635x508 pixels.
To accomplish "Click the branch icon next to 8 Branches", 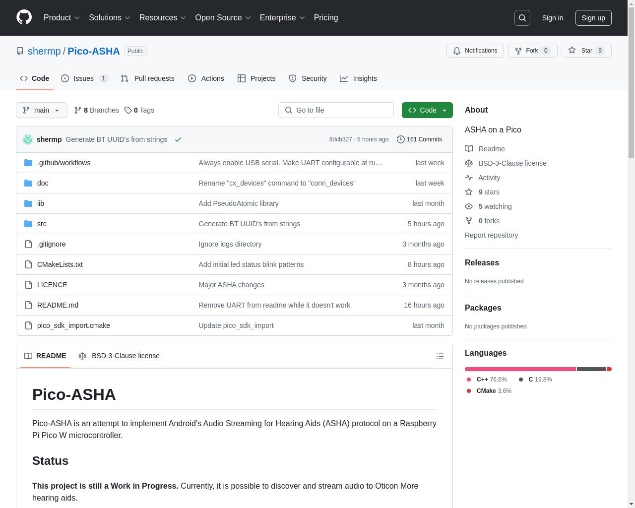I will pyautogui.click(x=78, y=110).
